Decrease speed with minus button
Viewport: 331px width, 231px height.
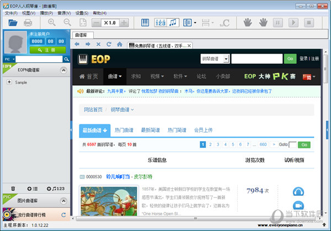click(x=97, y=23)
